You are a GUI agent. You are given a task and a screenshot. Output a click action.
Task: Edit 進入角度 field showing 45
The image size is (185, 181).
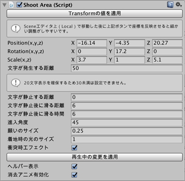click(x=127, y=123)
